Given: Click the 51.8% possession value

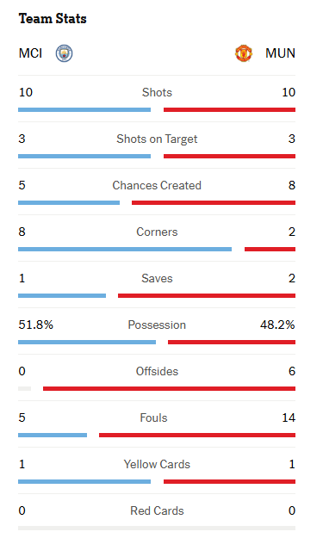Looking at the screenshot, I should 36,325.
